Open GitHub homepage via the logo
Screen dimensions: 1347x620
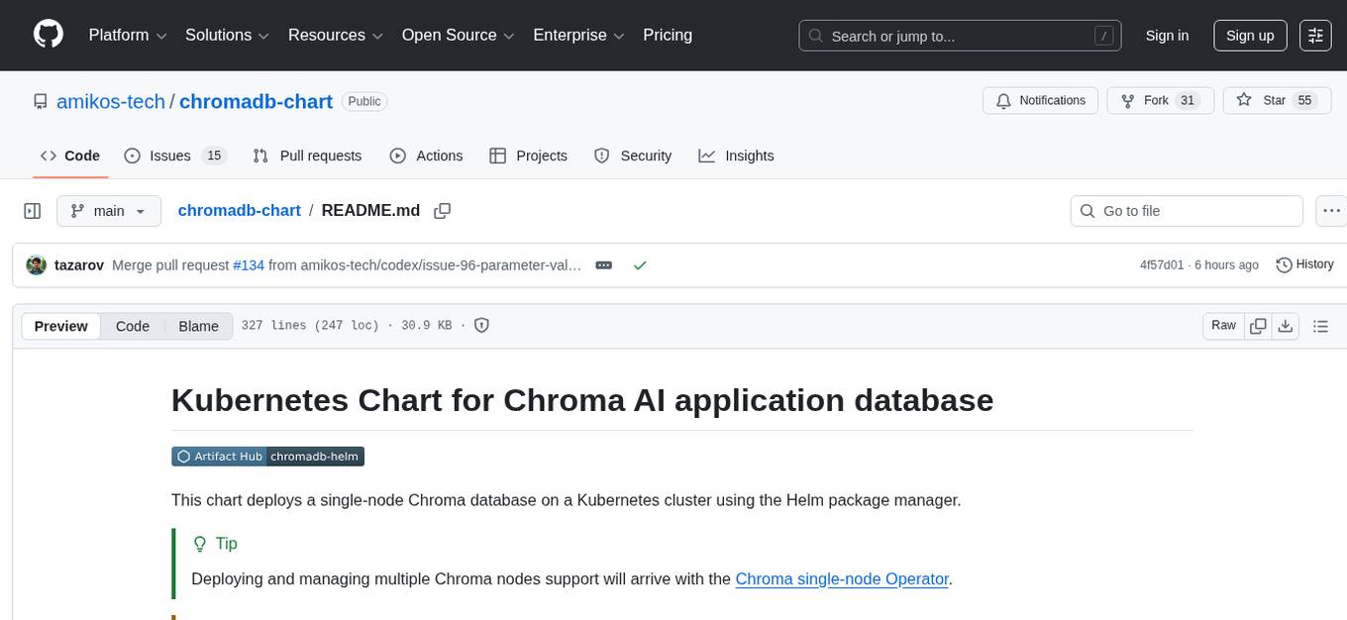48,34
